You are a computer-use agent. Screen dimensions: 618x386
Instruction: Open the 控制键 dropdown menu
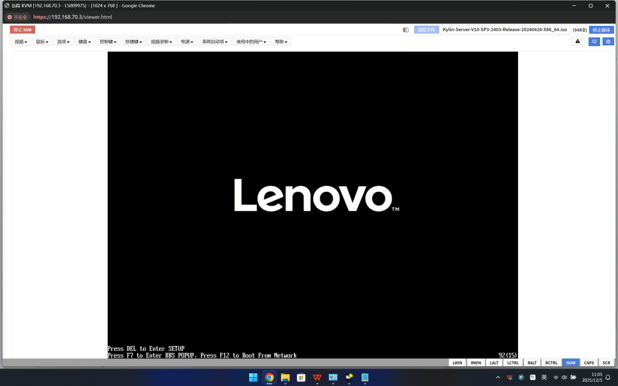[x=108, y=42]
